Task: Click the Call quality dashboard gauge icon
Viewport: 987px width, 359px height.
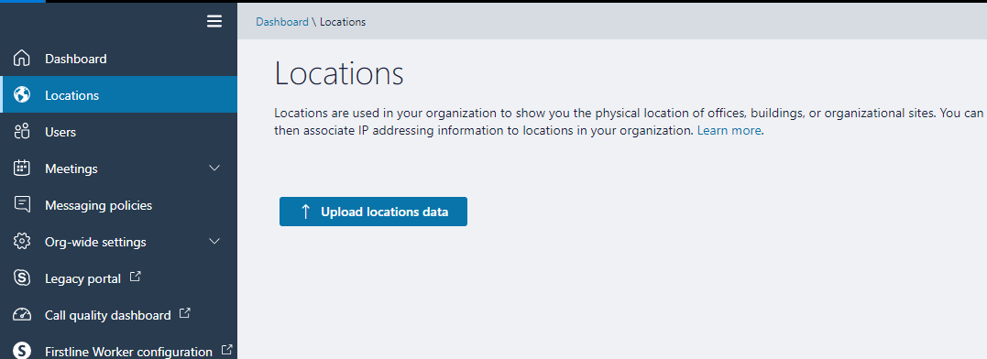Action: 22,314
